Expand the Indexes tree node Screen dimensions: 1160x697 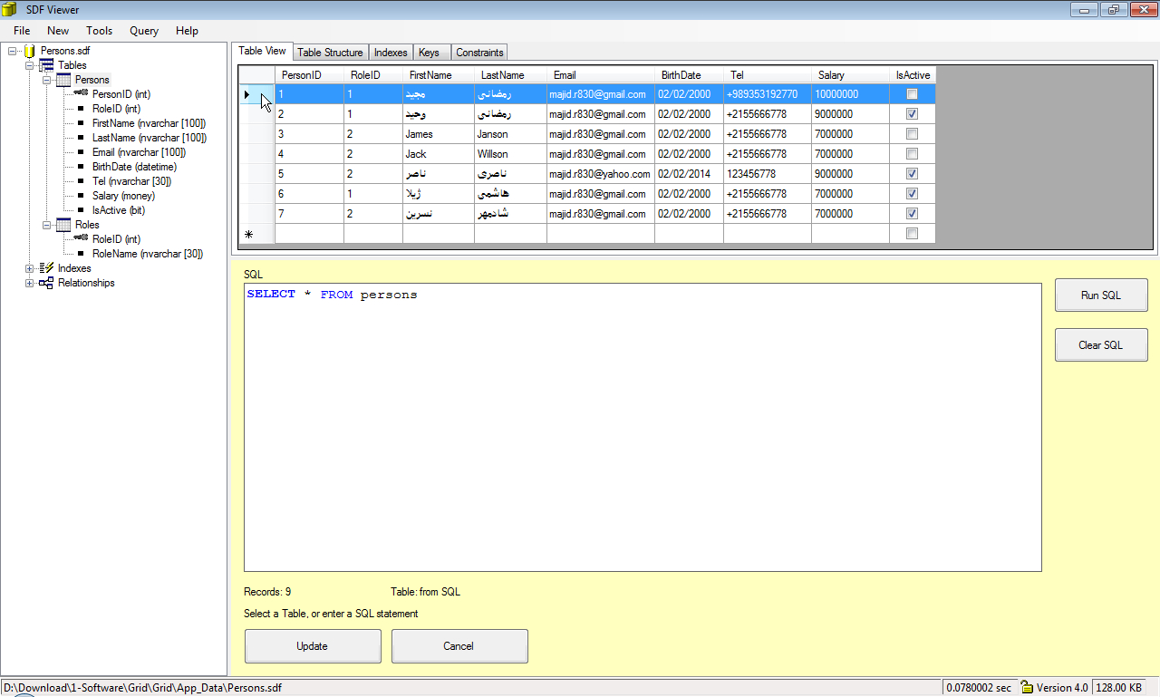coord(28,268)
